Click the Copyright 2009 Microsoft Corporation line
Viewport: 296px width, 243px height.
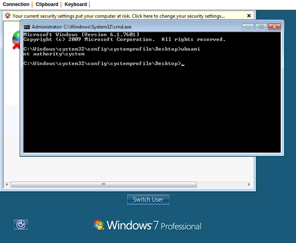click(x=125, y=39)
